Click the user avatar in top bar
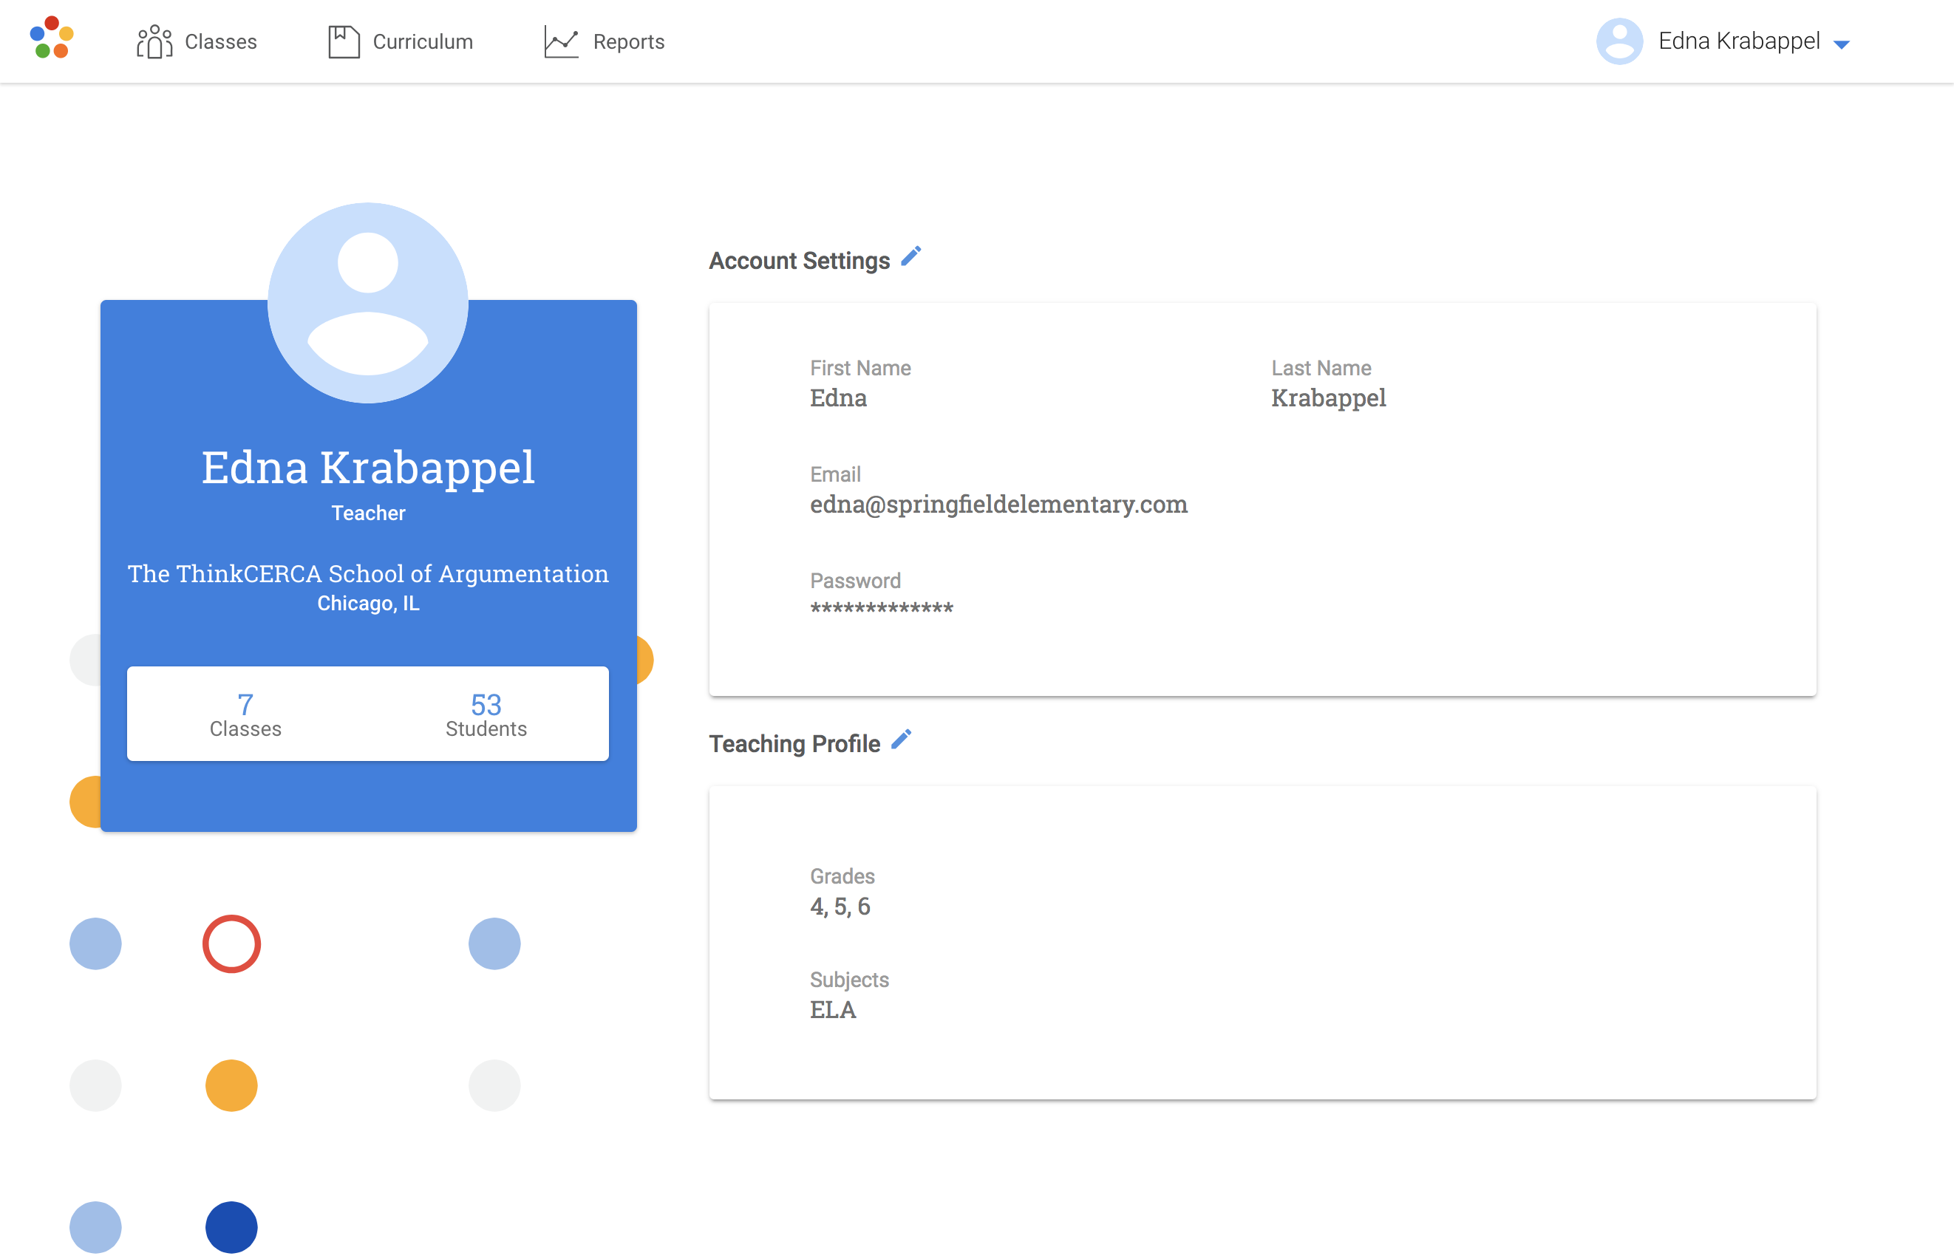This screenshot has width=1954, height=1256. (1619, 41)
